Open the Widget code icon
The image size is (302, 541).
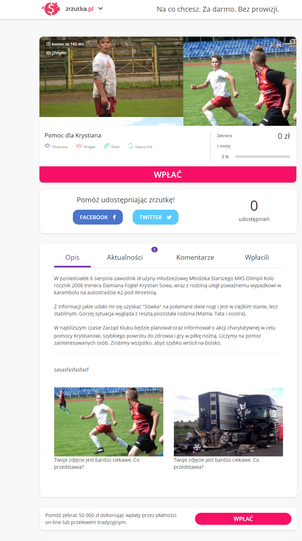79,146
